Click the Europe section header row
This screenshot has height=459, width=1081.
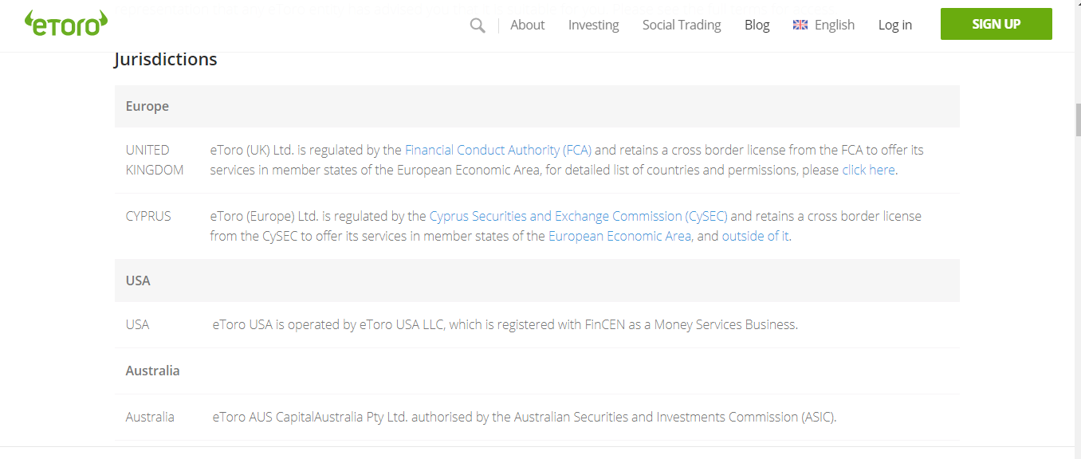[x=537, y=106]
